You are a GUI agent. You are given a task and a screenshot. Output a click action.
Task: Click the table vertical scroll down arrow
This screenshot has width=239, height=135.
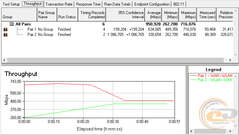click(x=235, y=54)
